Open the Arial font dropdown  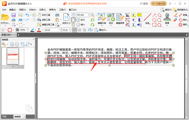(60, 30)
